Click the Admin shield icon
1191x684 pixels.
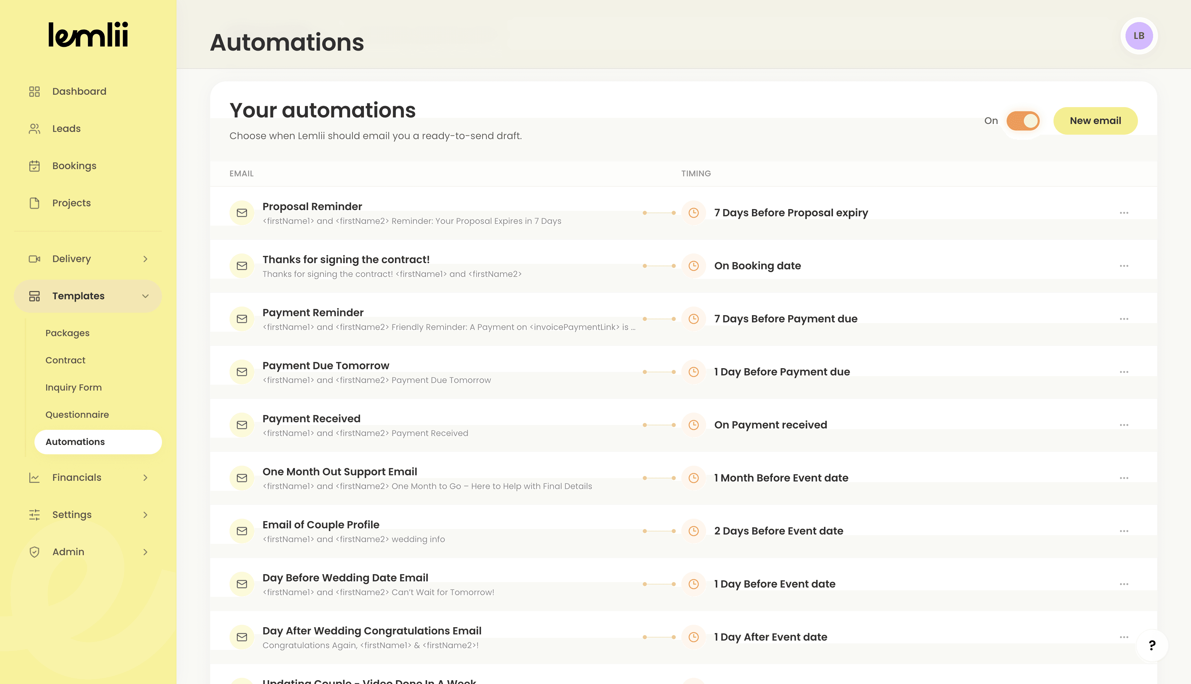tap(34, 551)
